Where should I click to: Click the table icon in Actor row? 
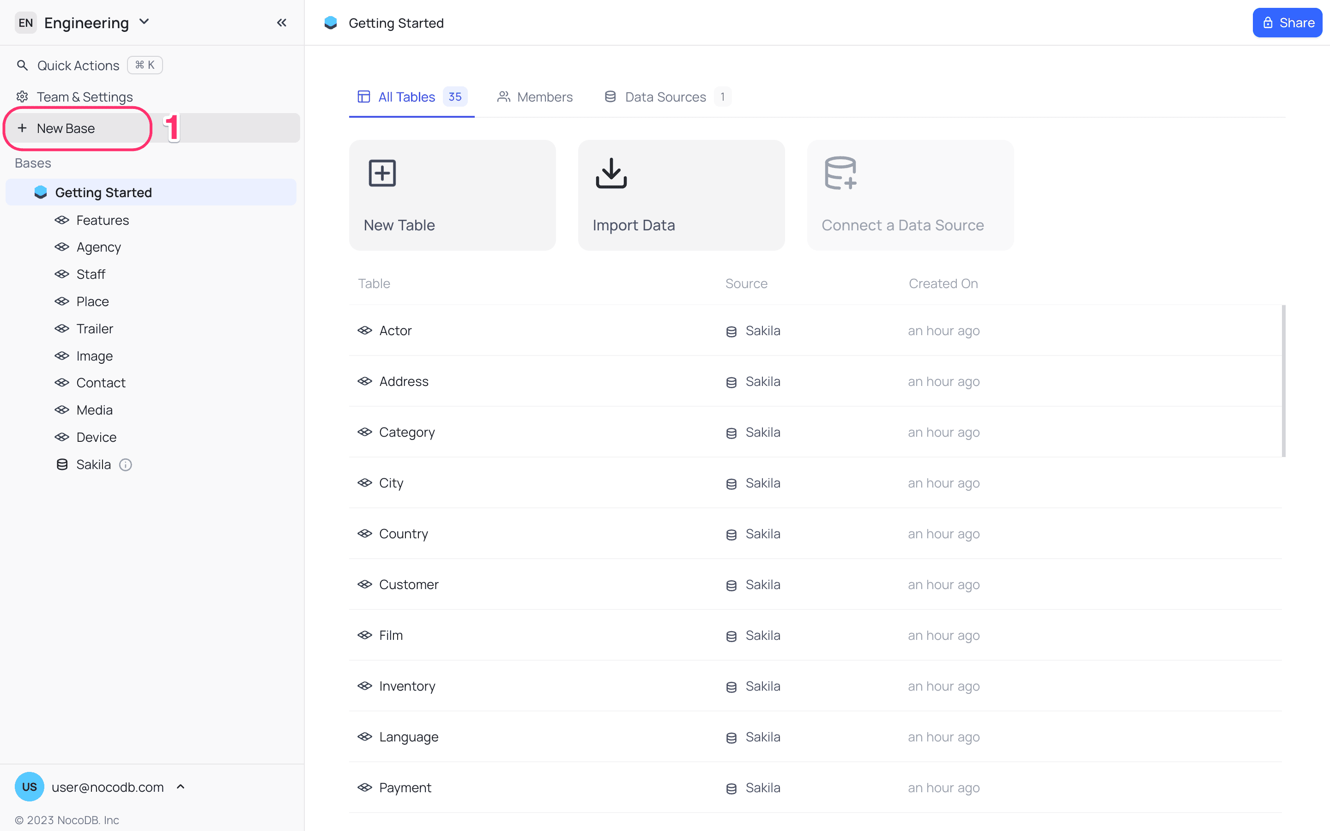pos(365,330)
